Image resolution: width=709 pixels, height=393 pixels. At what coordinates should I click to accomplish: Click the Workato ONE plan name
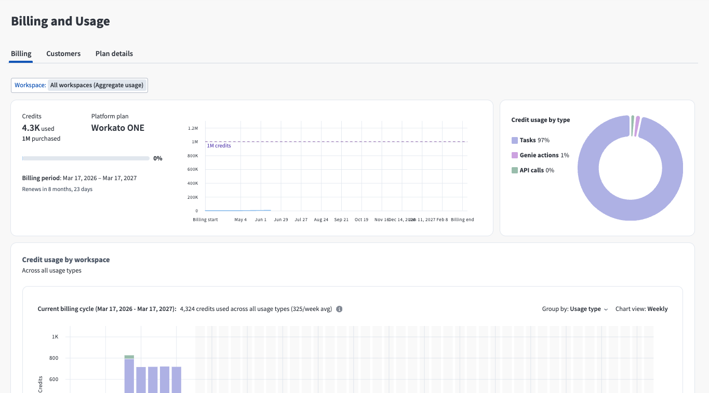[118, 128]
